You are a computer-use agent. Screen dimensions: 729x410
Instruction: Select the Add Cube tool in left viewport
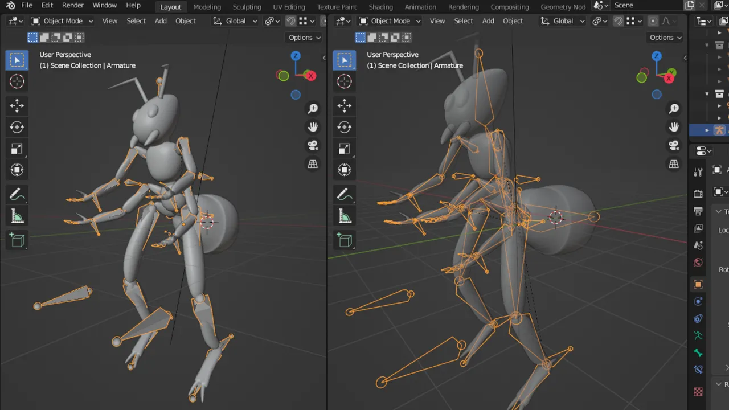(x=17, y=240)
